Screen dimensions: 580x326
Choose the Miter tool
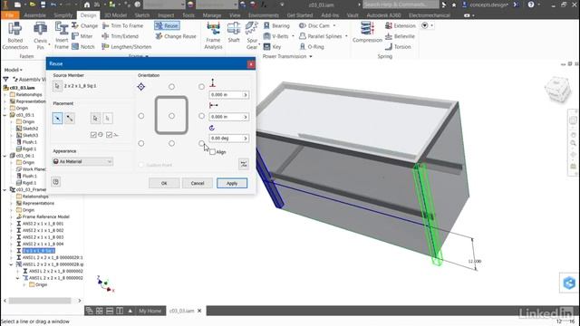pos(82,36)
